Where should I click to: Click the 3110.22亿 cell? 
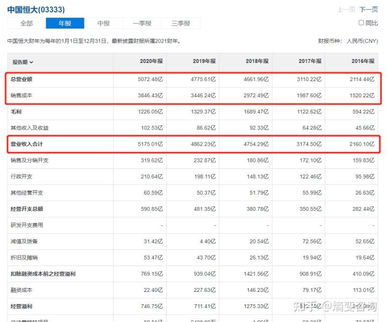coord(309,79)
